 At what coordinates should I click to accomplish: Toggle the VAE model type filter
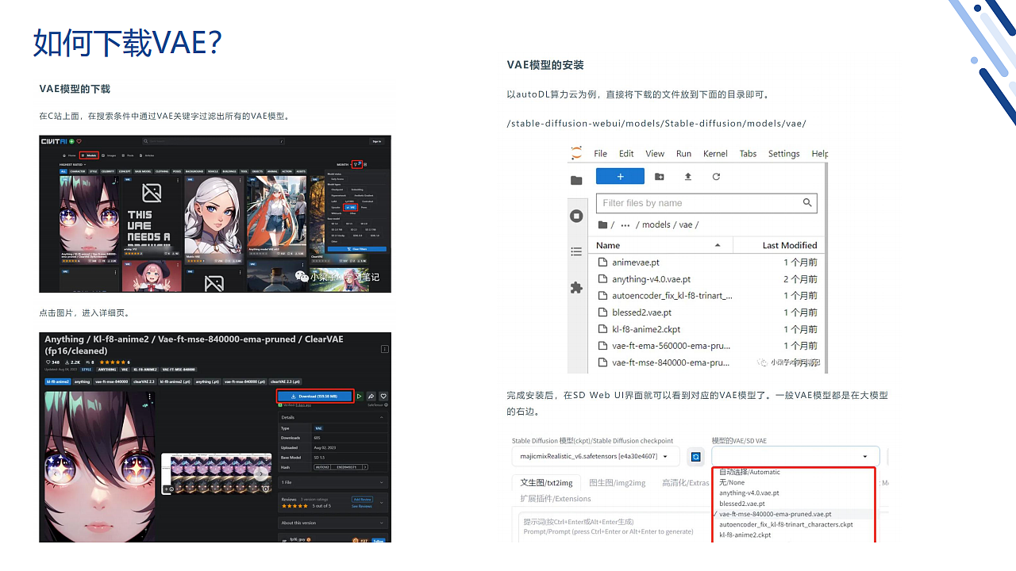coord(351,208)
